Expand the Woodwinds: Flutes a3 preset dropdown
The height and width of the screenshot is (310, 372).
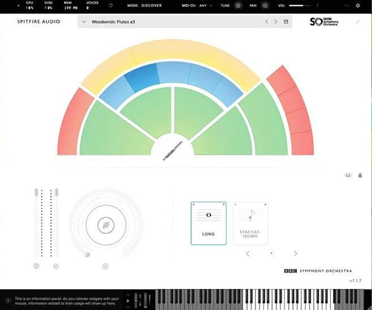tap(84, 22)
